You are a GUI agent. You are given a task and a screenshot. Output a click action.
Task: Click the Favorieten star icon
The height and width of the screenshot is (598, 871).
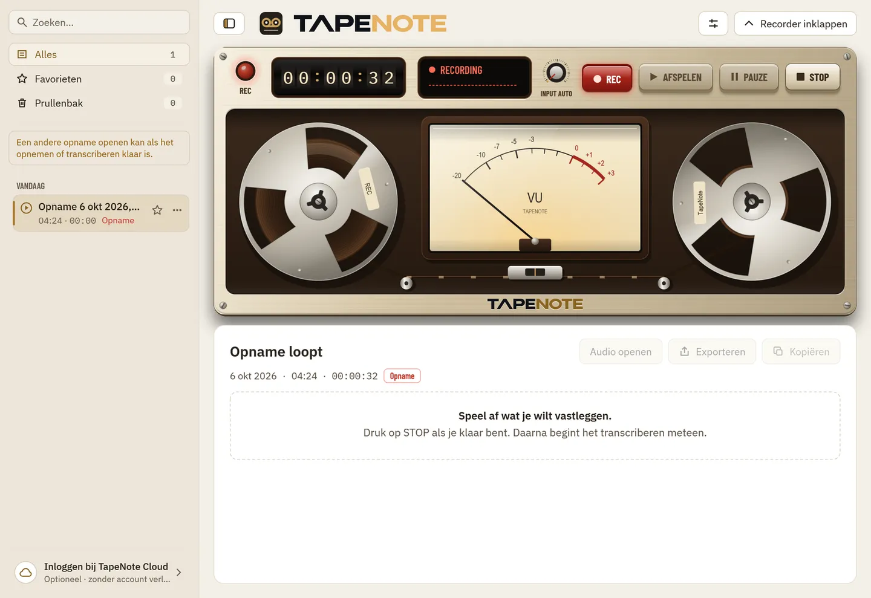22,79
